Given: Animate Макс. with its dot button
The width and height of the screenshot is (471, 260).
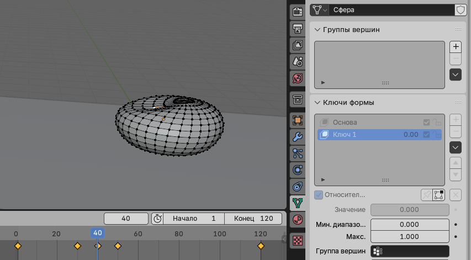Looking at the screenshot, I should pyautogui.click(x=456, y=237).
